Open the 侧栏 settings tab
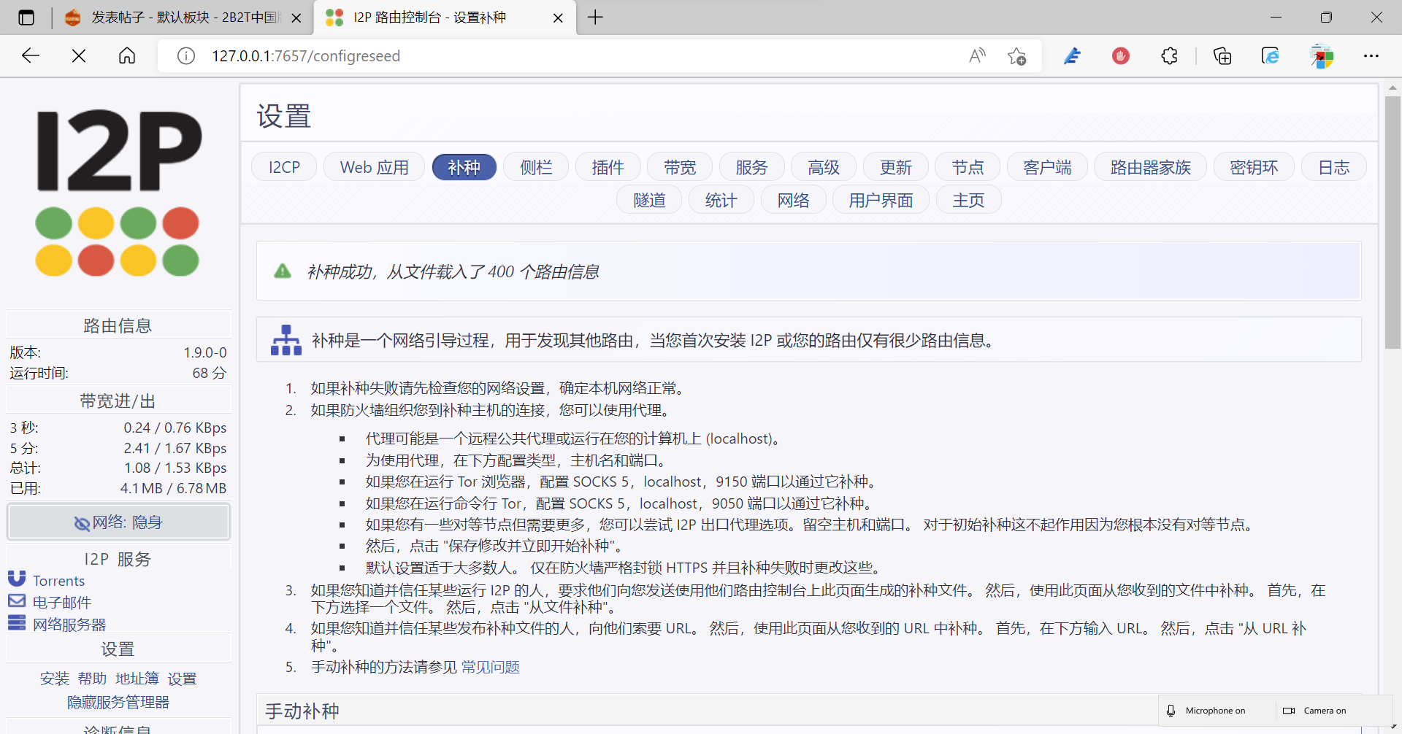The width and height of the screenshot is (1402, 734). (536, 167)
